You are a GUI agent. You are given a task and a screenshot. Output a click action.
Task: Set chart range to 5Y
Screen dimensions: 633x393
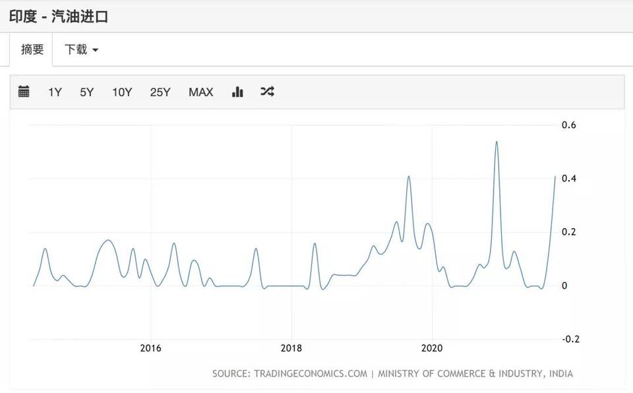click(x=87, y=92)
